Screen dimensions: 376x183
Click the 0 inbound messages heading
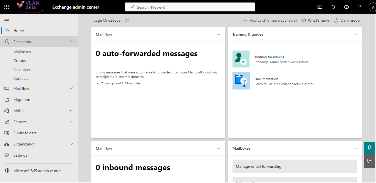pyautogui.click(x=133, y=167)
